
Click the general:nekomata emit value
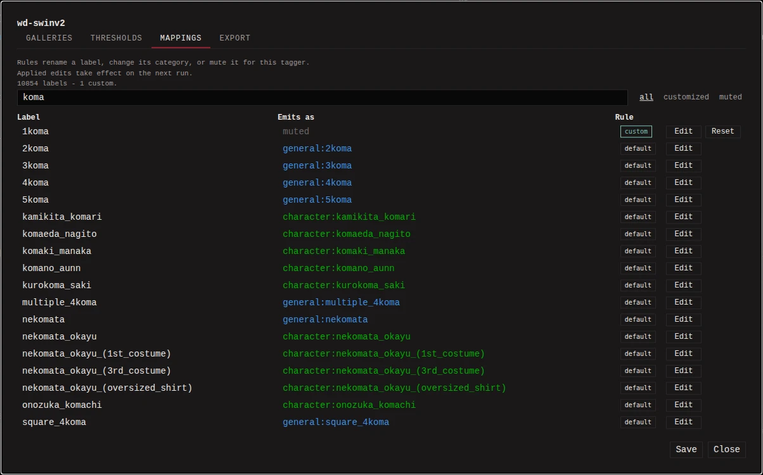click(325, 320)
